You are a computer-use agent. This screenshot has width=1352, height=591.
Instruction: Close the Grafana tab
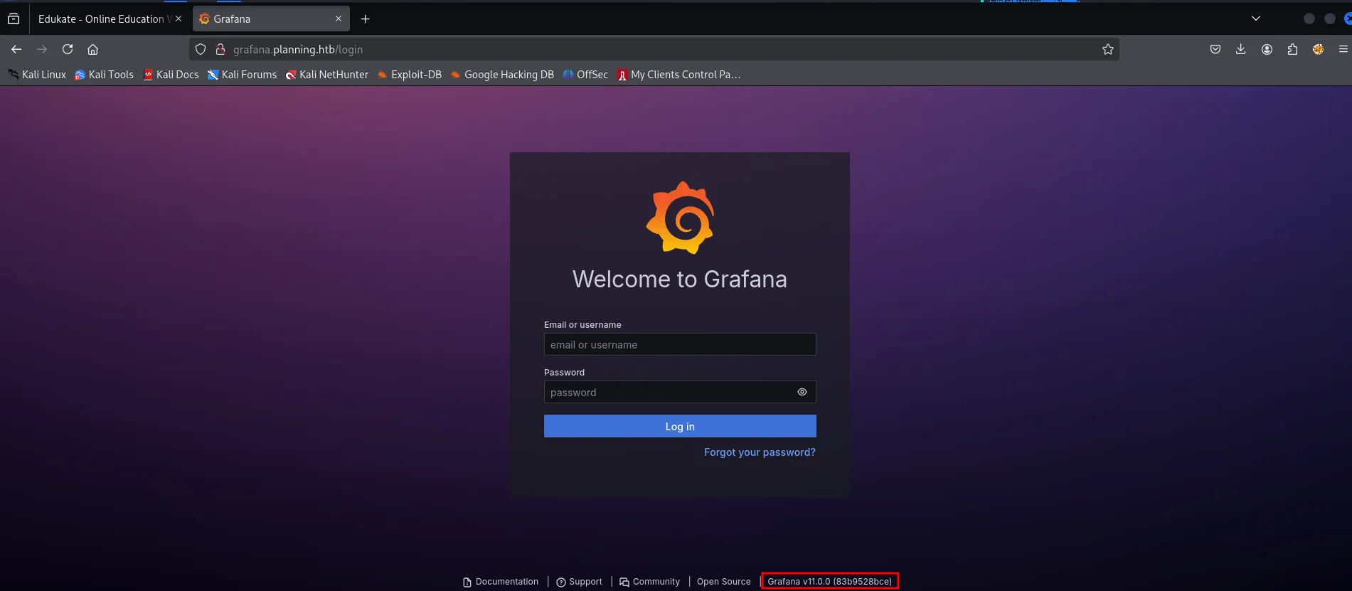coord(339,19)
